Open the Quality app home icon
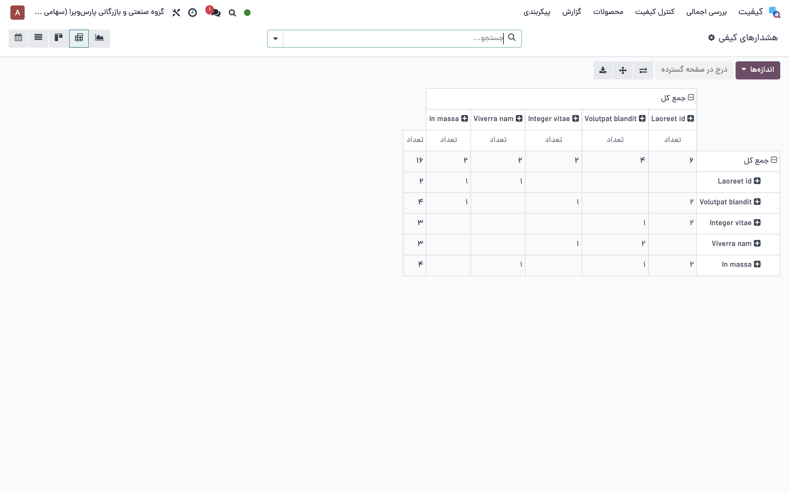This screenshot has width=789, height=493. [x=774, y=12]
